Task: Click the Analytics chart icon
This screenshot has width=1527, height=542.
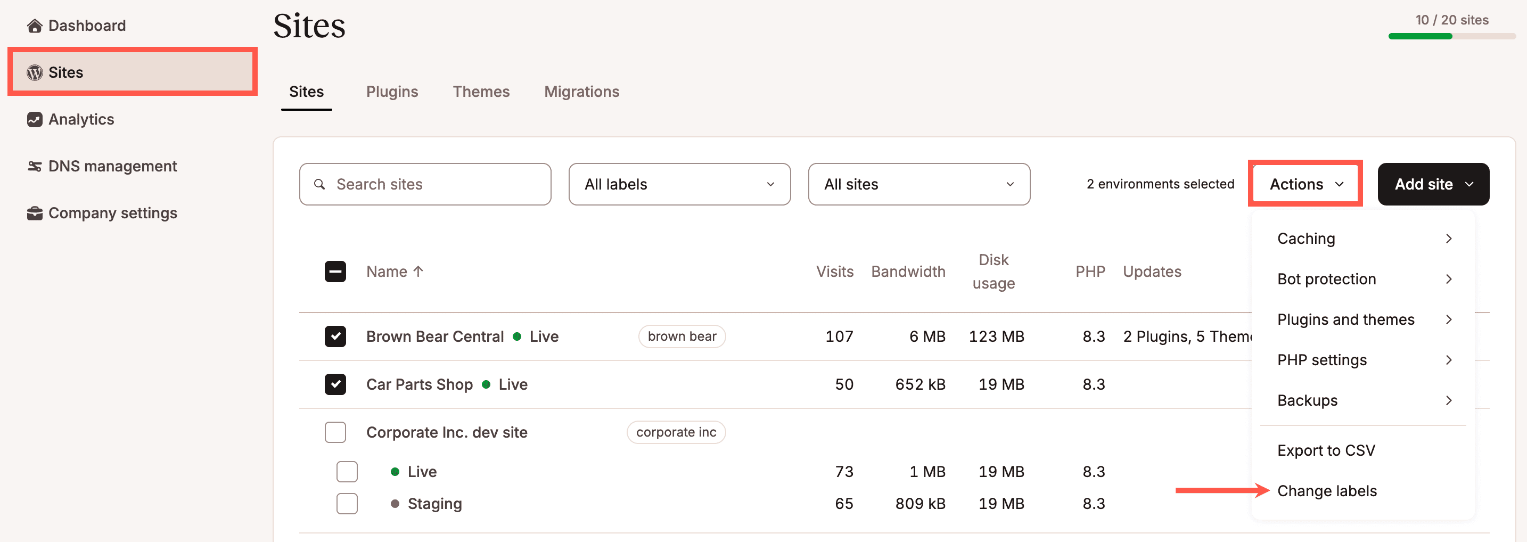Action: coord(35,119)
